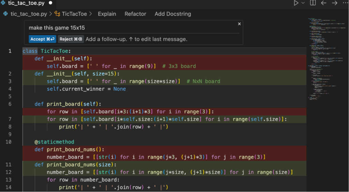This screenshot has width=349, height=192.
Task: Open the editor more actions menu
Action: click(x=345, y=3)
